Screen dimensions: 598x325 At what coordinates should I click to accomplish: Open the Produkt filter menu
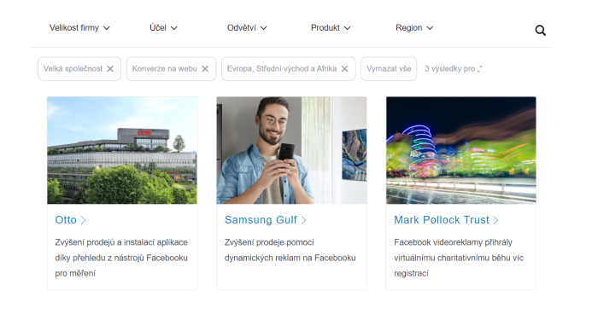[x=331, y=28]
